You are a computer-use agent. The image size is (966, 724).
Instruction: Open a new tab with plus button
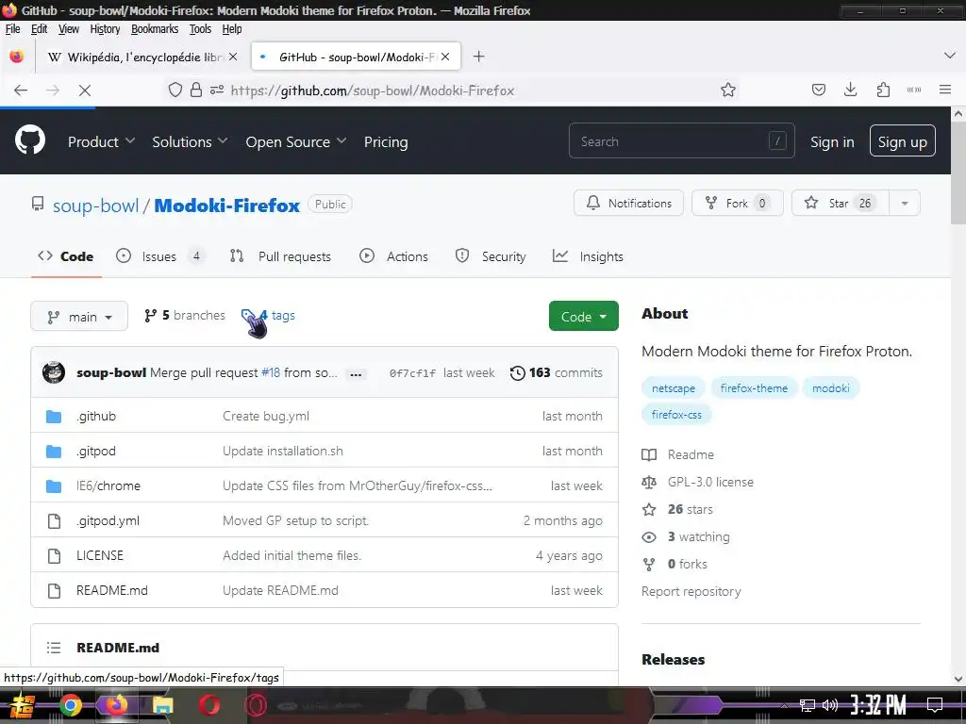(x=478, y=57)
